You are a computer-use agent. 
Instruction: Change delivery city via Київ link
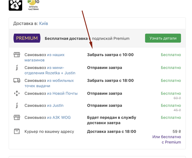point(44,24)
